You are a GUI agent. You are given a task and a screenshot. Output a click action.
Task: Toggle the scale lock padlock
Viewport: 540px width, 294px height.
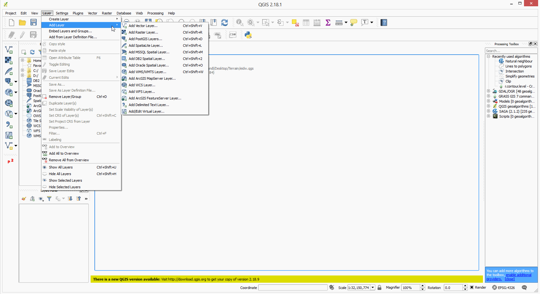(379, 287)
